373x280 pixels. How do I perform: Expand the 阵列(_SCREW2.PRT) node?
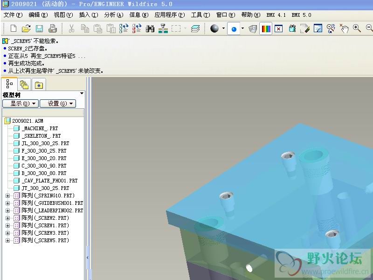(x=7, y=218)
